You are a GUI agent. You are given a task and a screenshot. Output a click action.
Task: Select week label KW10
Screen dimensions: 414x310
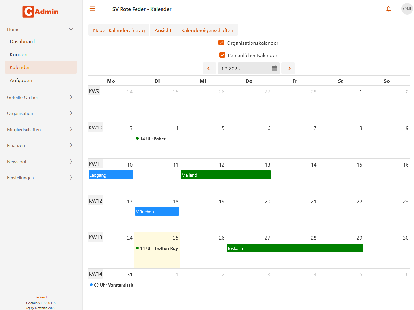pos(96,128)
